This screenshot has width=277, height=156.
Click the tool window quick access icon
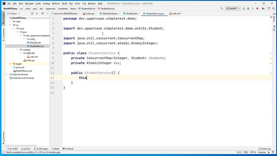(x=3, y=152)
